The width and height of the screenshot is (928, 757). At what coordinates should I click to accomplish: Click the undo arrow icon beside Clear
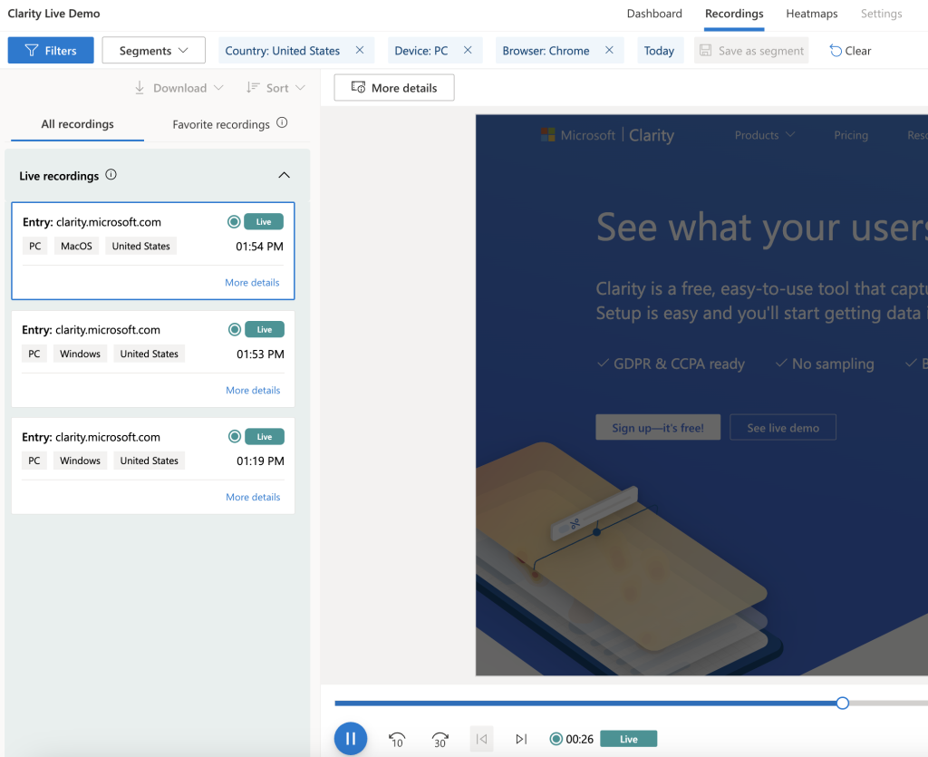click(836, 51)
